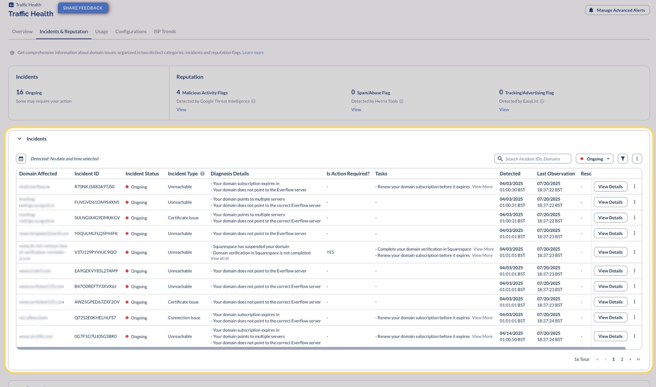Go to page 2 of incidents
This screenshot has width=656, height=387.
pyautogui.click(x=622, y=359)
